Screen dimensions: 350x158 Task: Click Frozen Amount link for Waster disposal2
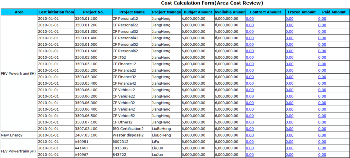tap(289, 135)
